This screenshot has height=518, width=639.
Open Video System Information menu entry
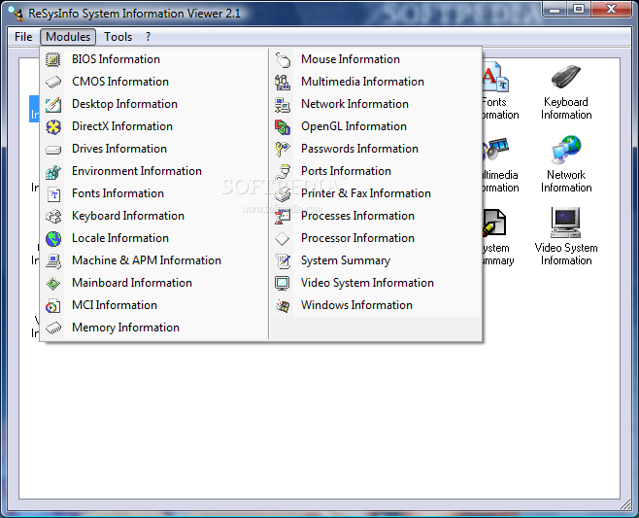point(375,284)
